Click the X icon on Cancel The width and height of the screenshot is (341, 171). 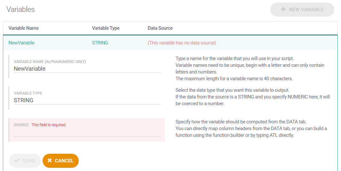point(50,161)
